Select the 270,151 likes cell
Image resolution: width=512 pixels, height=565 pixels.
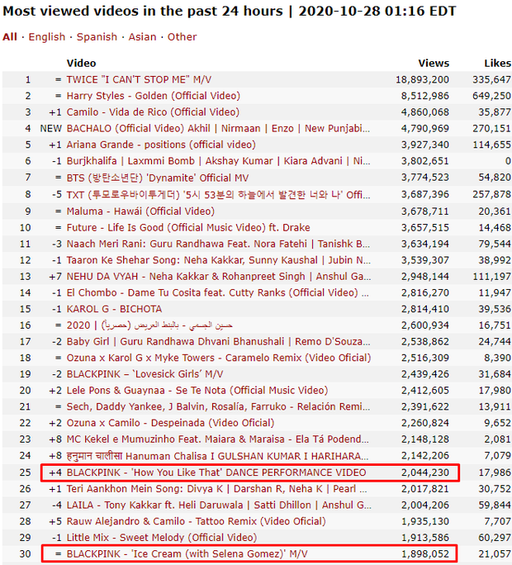click(x=492, y=128)
